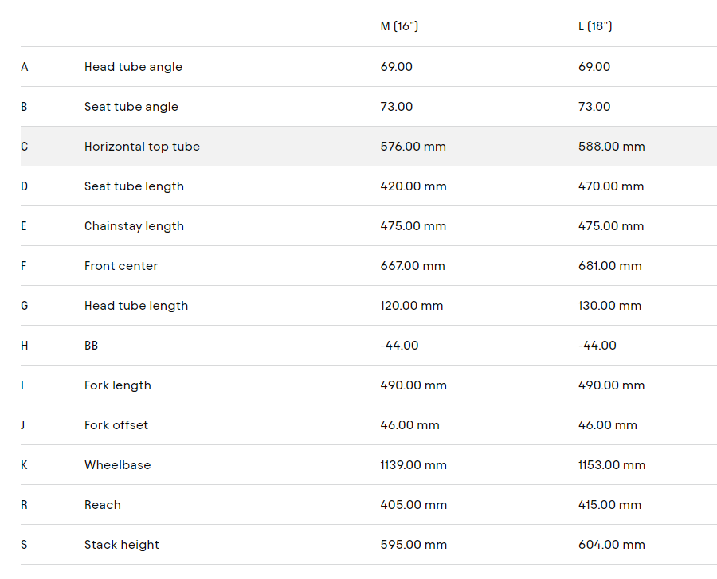Click the M (16") column header
This screenshot has height=579, width=717.
click(399, 26)
